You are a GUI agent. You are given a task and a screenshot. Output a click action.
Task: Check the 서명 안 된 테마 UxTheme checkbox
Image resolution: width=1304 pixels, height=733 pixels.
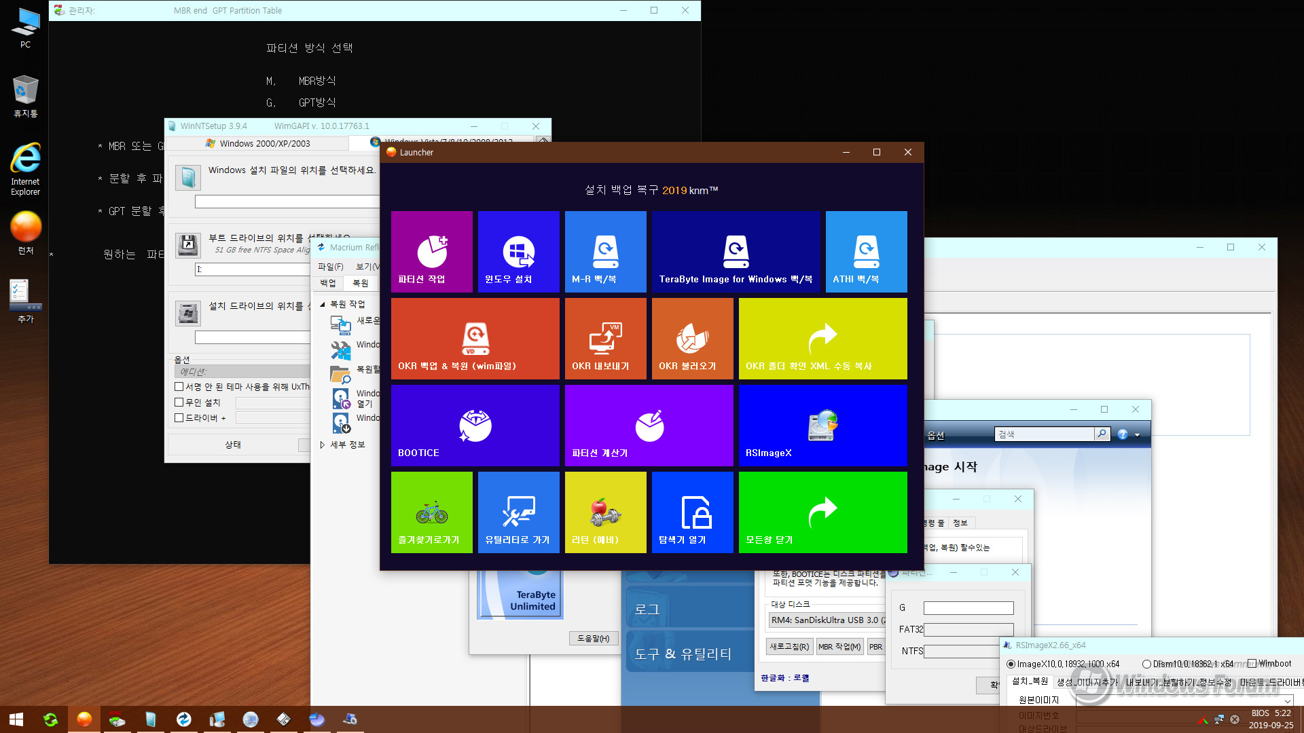(x=179, y=387)
